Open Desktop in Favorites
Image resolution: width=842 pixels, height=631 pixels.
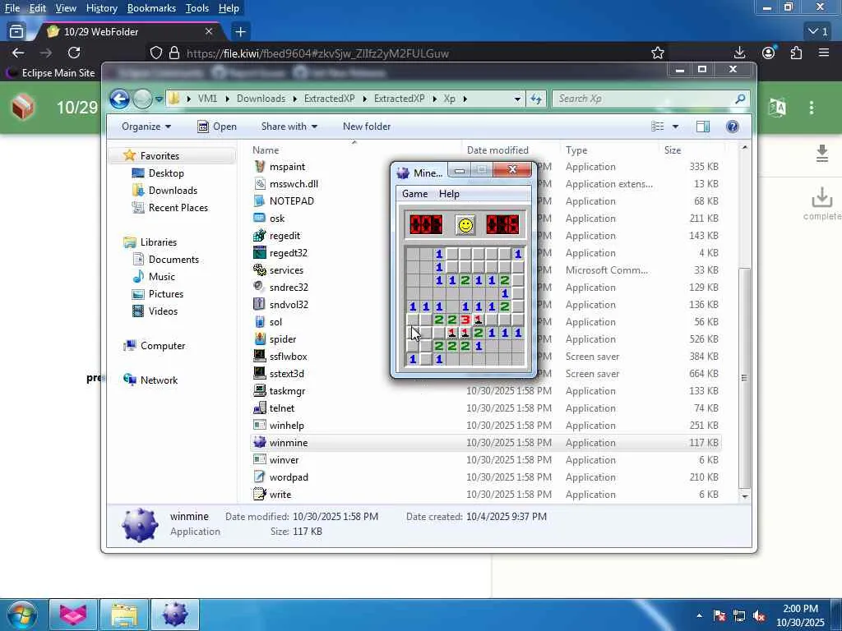tap(166, 173)
